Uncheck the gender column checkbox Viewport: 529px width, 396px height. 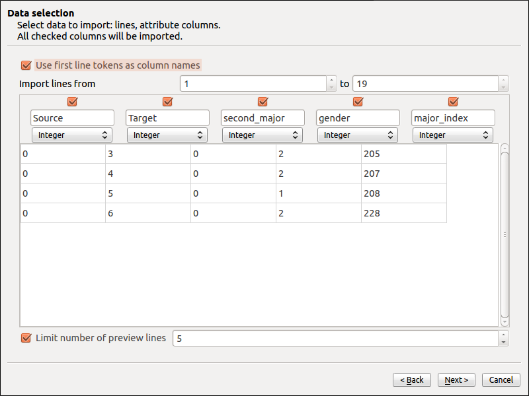pyautogui.click(x=358, y=102)
